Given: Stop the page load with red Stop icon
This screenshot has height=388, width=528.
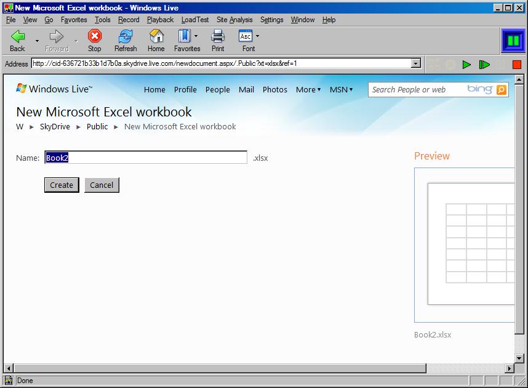Looking at the screenshot, I should coord(95,36).
